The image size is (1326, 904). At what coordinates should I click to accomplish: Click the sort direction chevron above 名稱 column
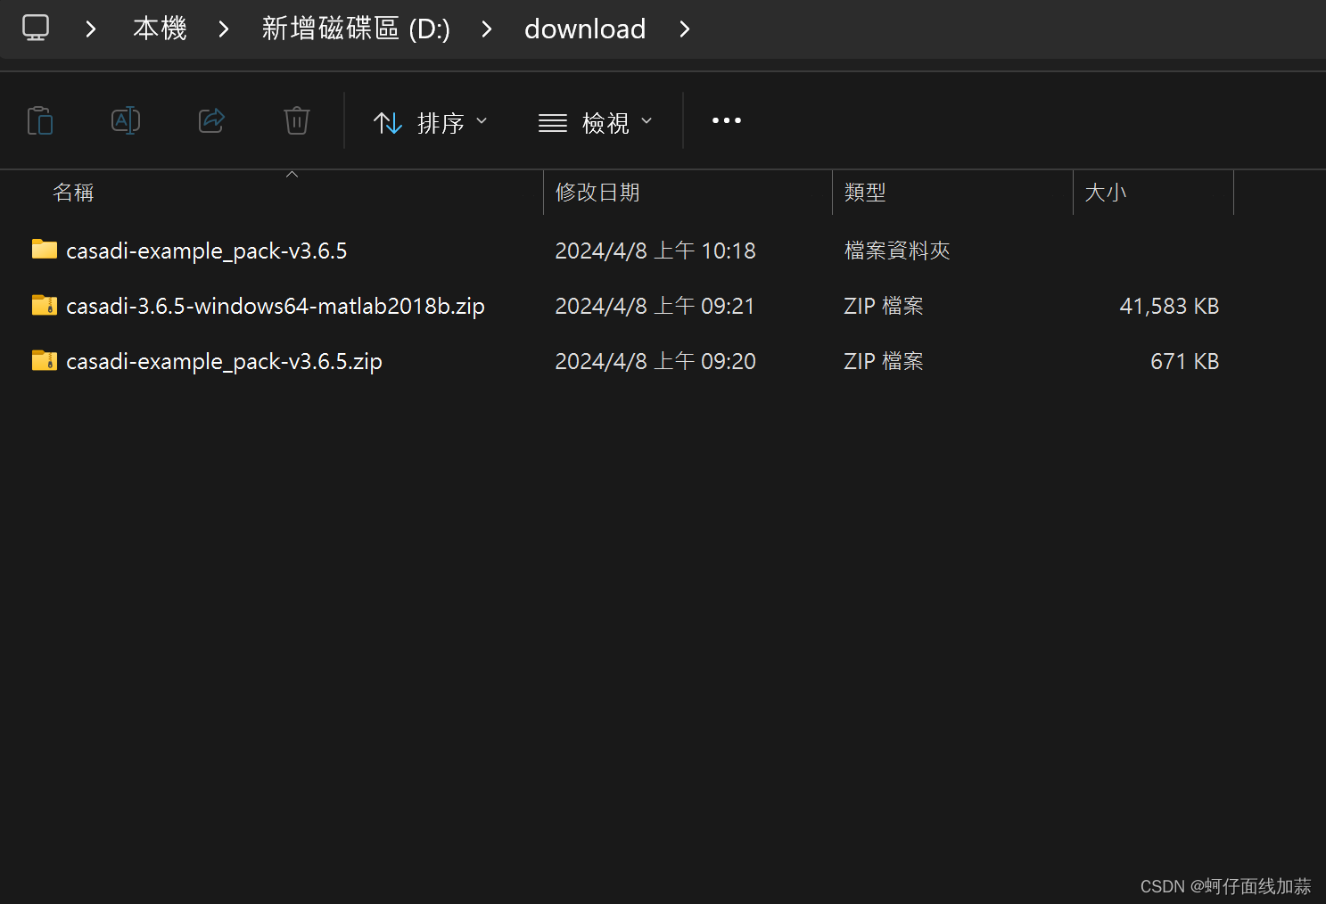click(292, 174)
